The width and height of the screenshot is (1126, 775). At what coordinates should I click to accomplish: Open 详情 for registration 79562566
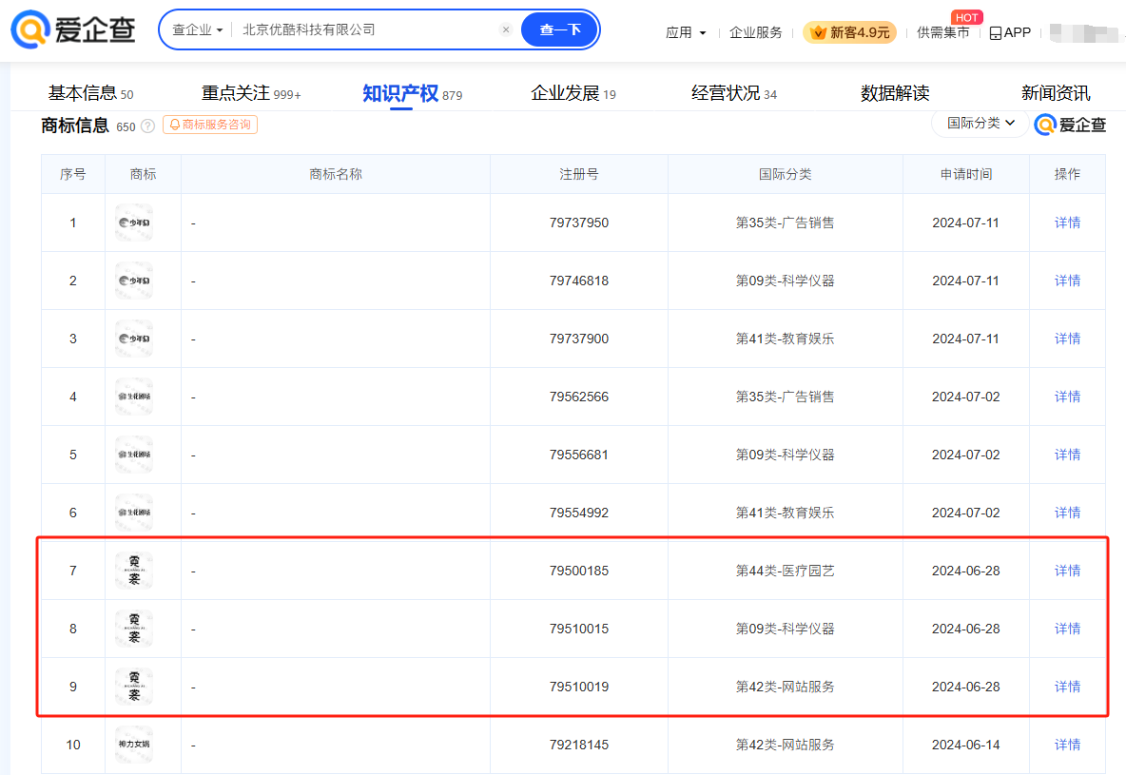pyautogui.click(x=1067, y=397)
